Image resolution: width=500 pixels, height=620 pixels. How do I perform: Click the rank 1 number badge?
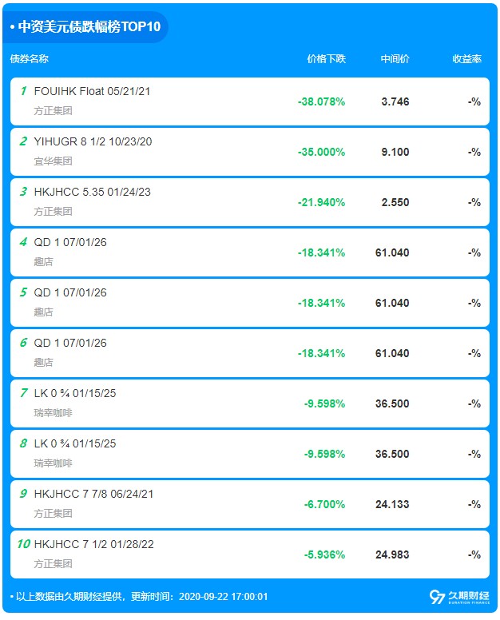click(x=23, y=91)
